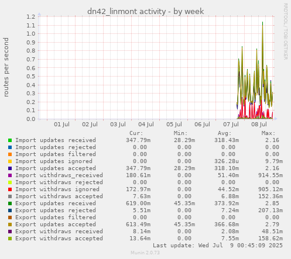Click the 905.12m max value
Viewport: 291px width, 259px height.
click(271, 189)
